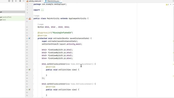Click super.onCreate(savedInstanceState) line
This screenshot has width=174, height=98.
click(60, 41)
